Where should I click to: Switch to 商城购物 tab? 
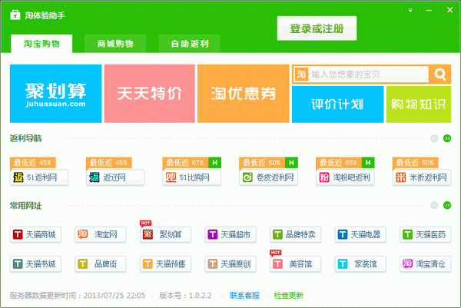tap(115, 44)
